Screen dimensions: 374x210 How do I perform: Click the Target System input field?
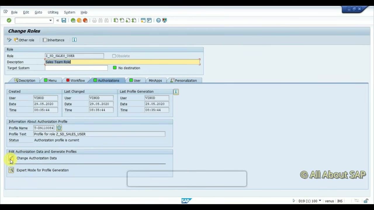[76, 68]
